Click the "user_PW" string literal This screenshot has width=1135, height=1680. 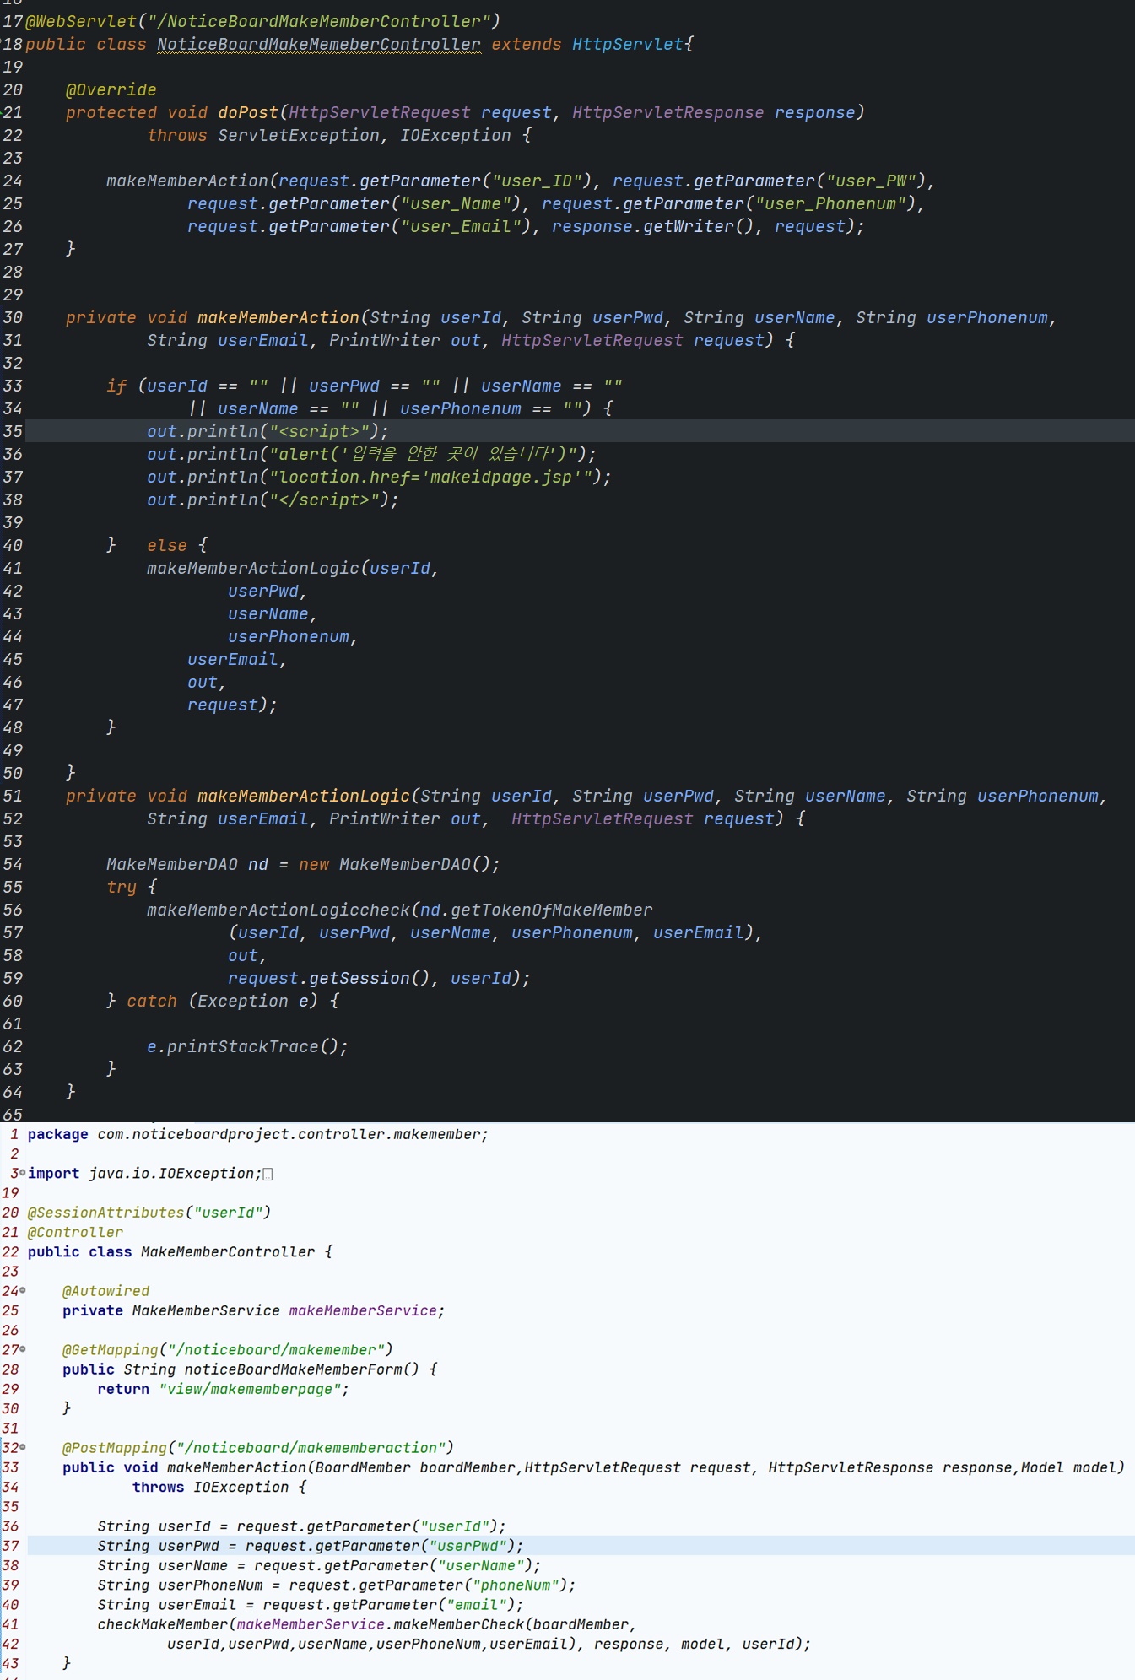872,181
